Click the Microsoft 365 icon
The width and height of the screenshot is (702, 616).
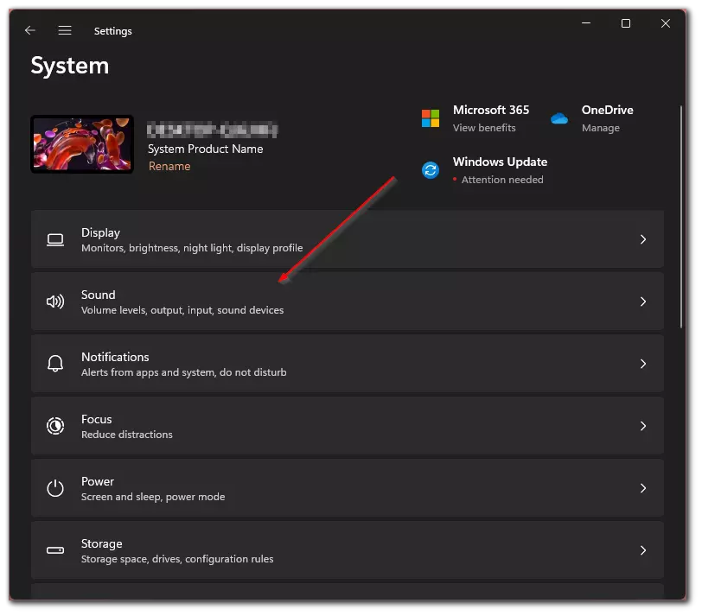pyautogui.click(x=430, y=117)
